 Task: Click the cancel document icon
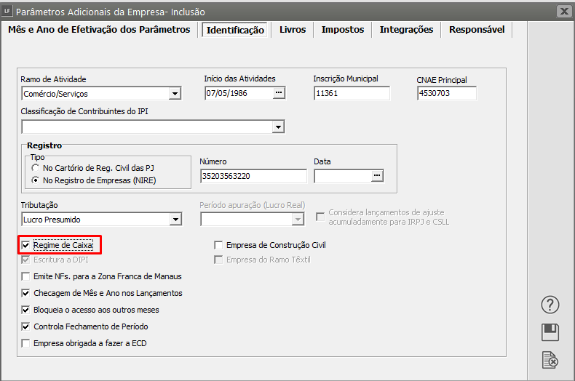tap(550, 359)
